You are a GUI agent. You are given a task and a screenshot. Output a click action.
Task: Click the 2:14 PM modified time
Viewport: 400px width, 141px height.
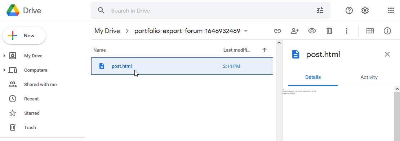[231, 66]
